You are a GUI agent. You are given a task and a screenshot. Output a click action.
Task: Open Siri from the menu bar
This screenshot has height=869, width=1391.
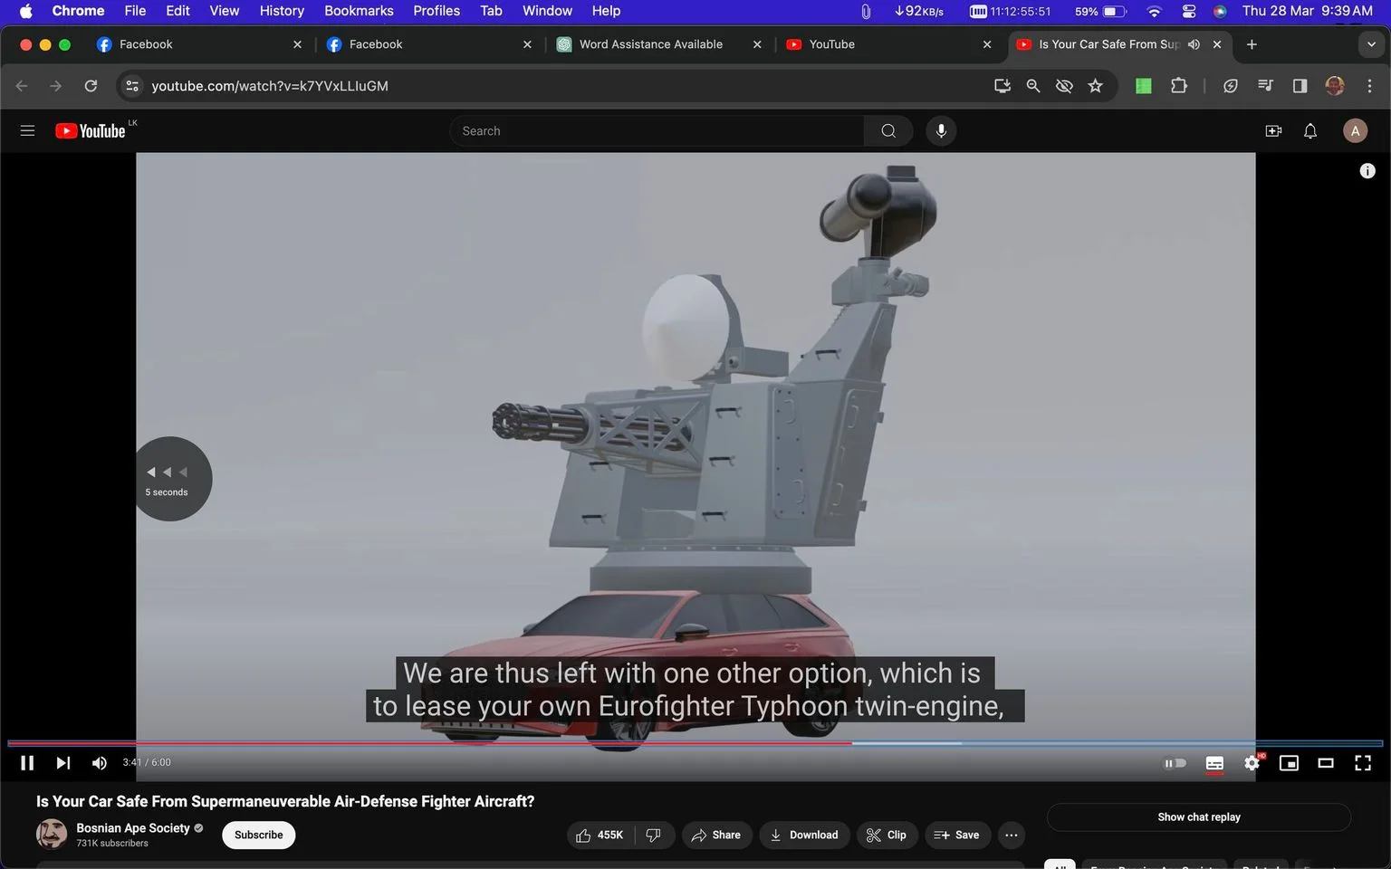1220,11
